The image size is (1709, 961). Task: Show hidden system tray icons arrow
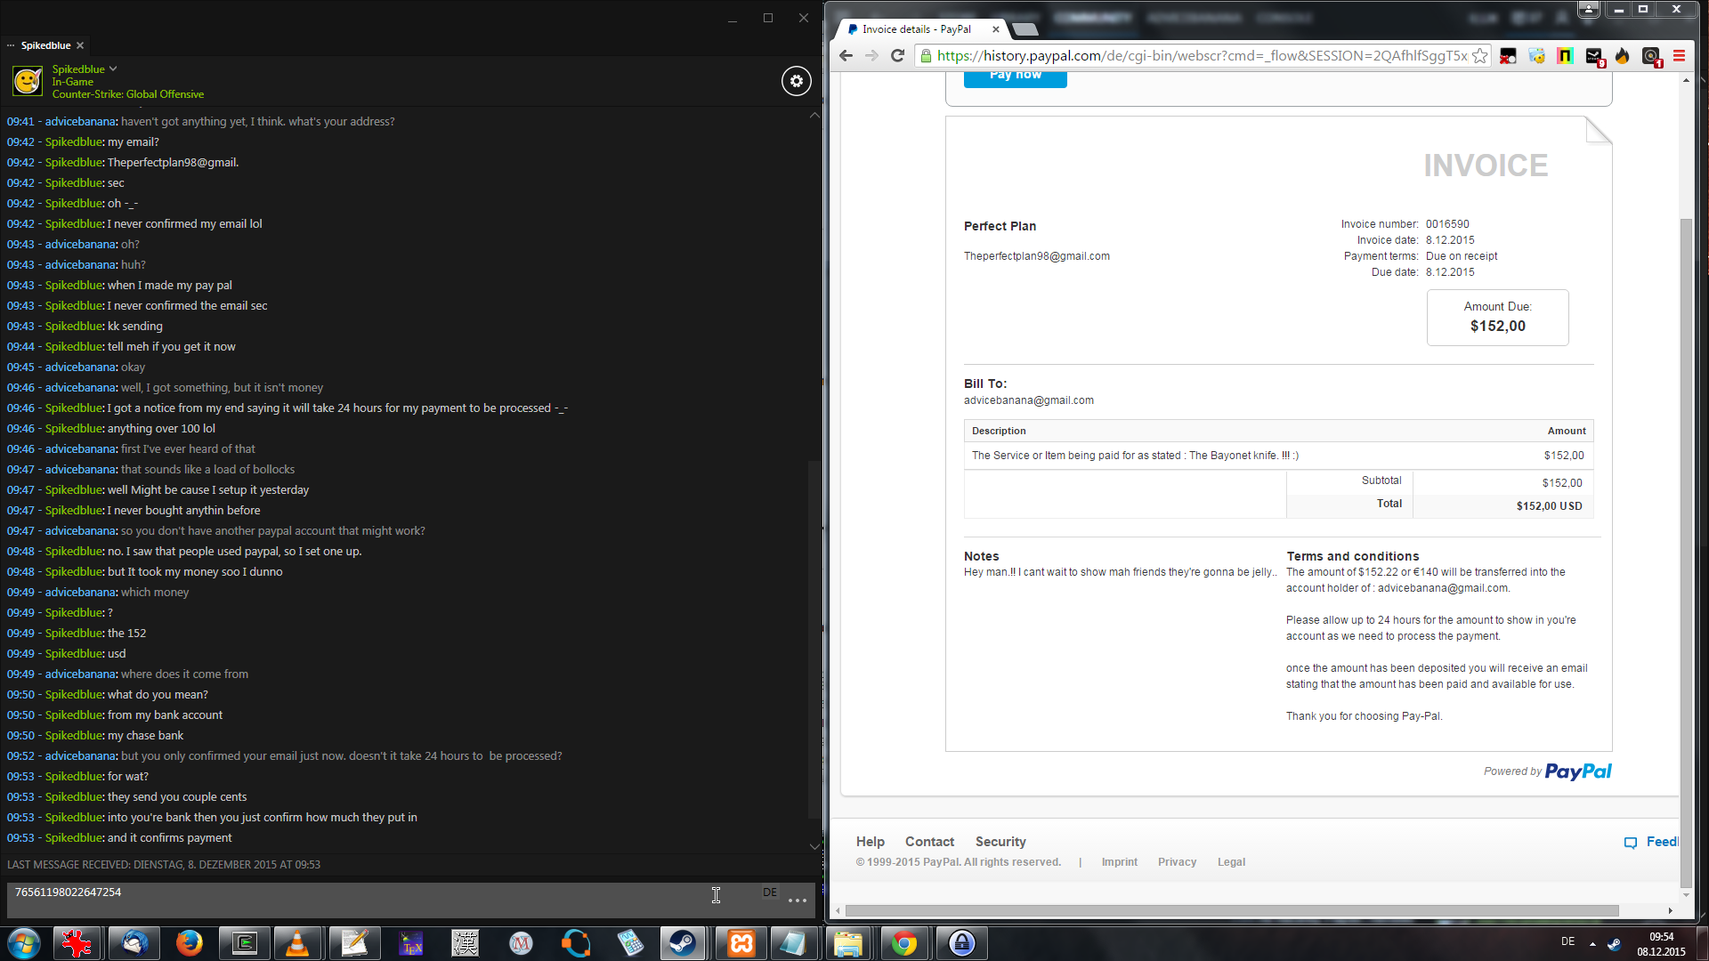click(1592, 943)
